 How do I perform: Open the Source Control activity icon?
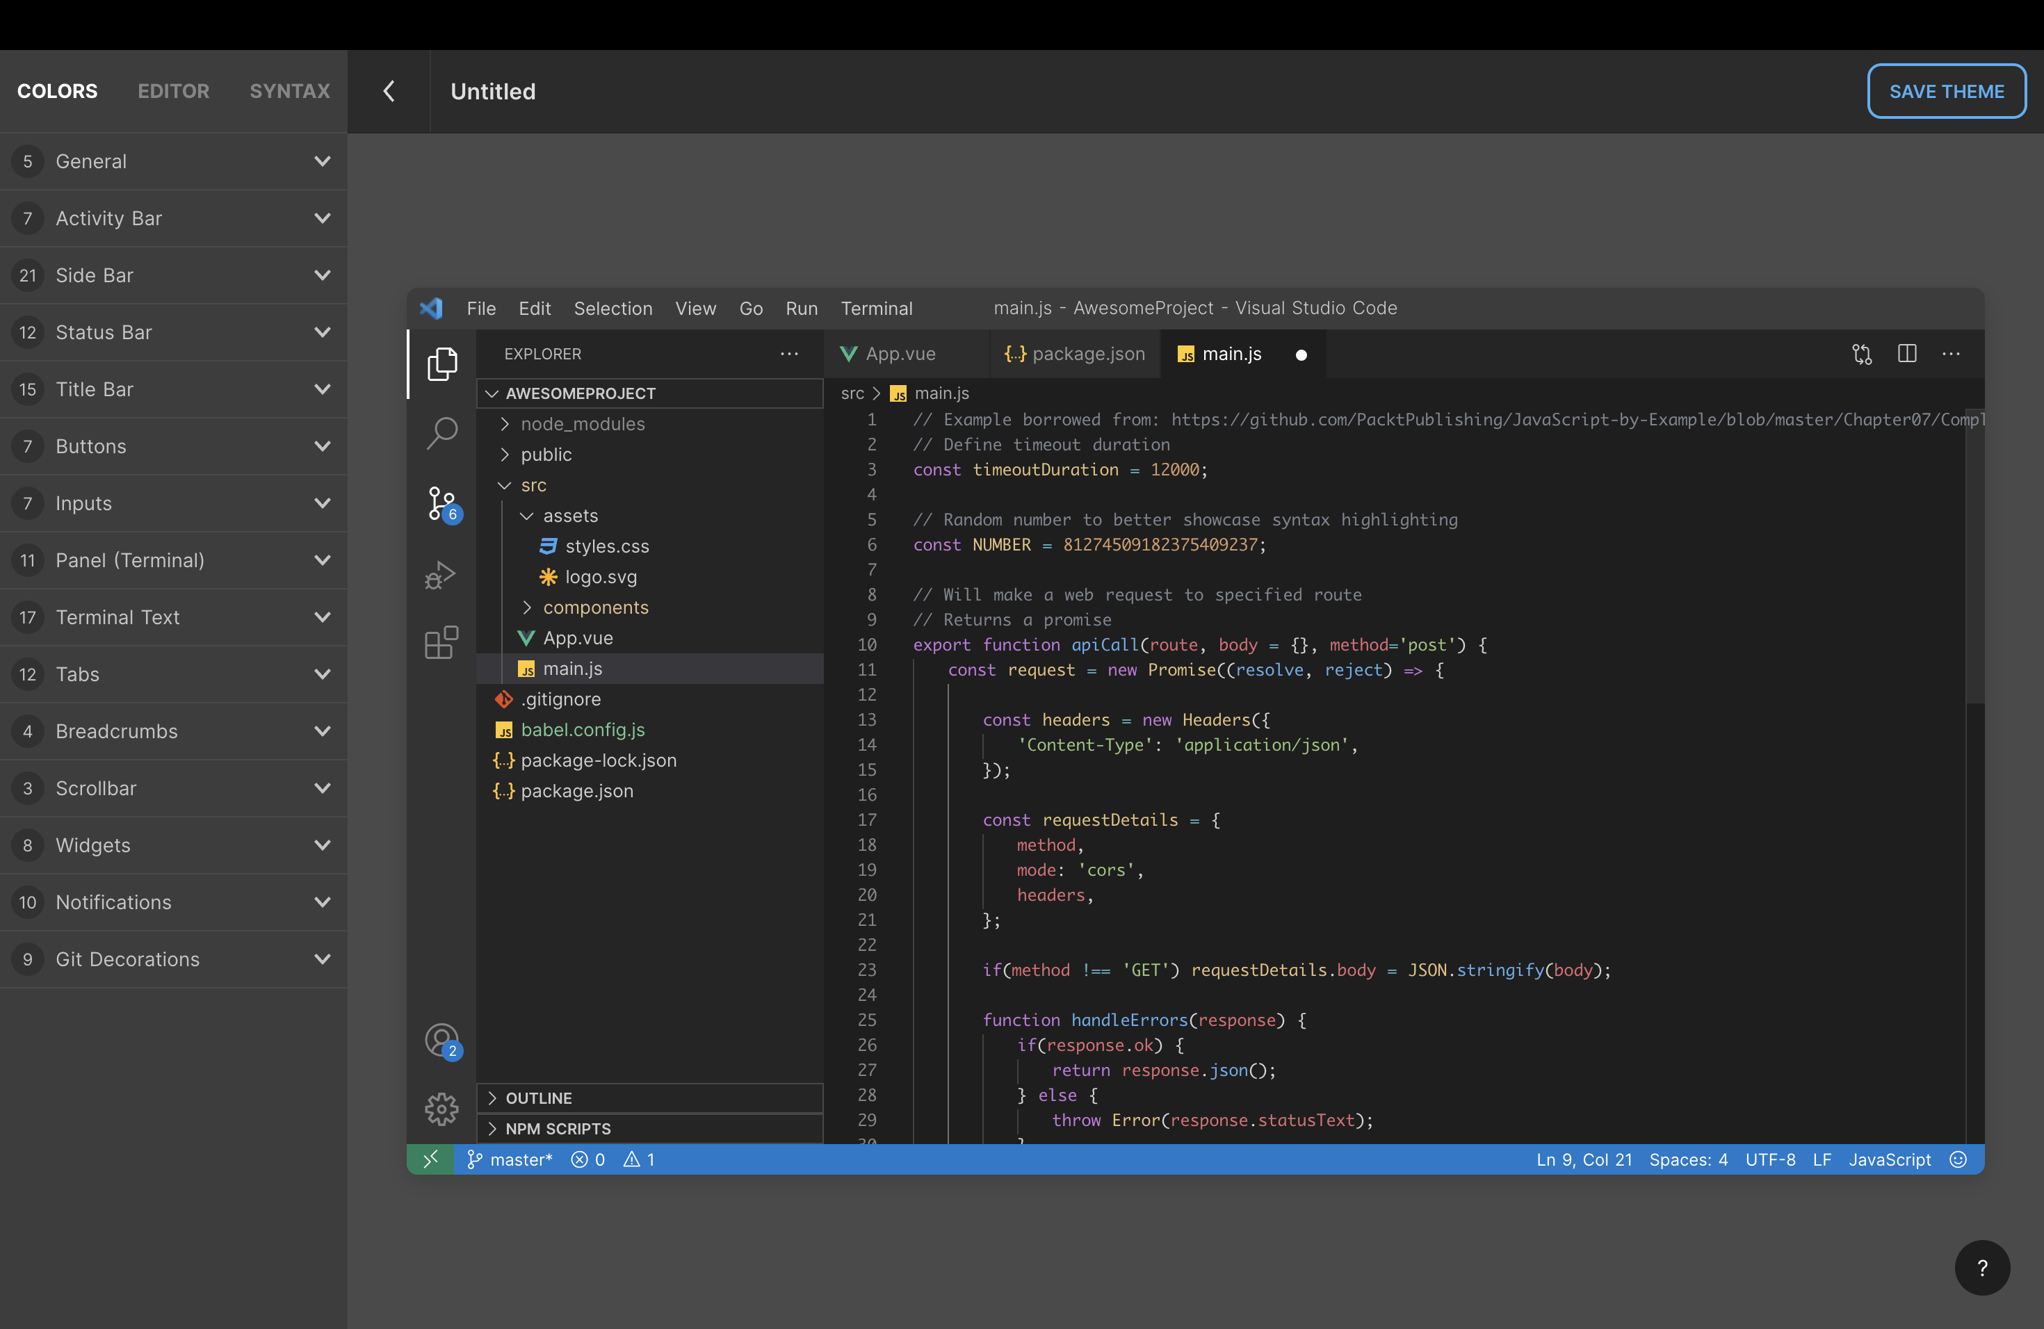(x=441, y=503)
